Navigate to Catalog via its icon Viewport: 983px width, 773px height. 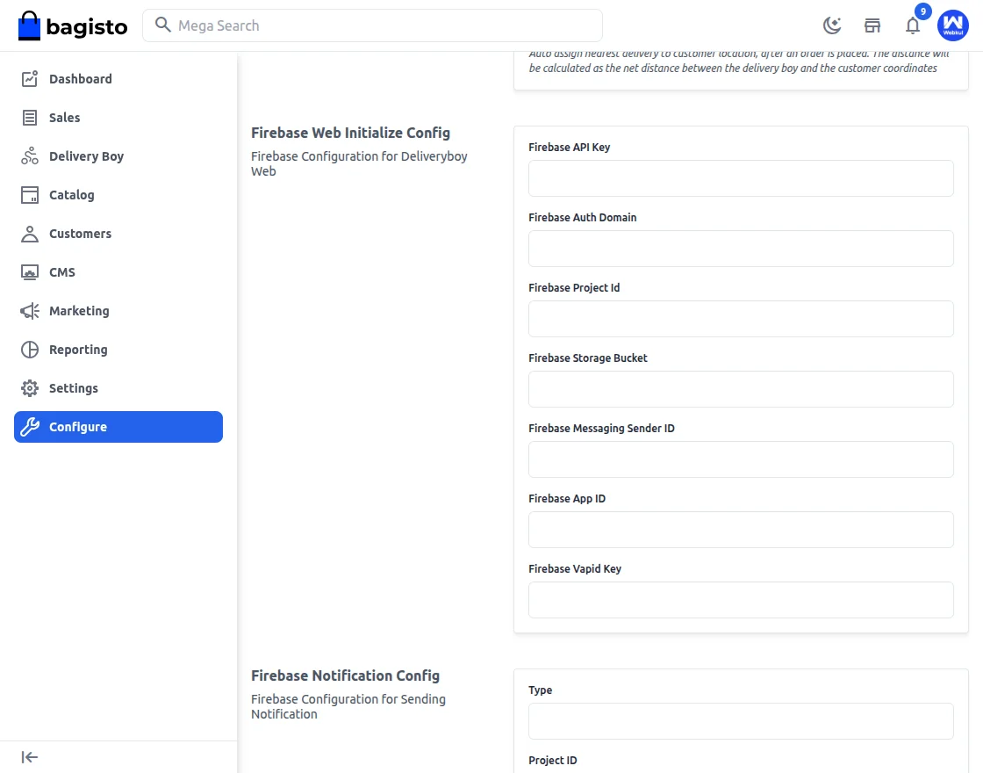coord(29,194)
